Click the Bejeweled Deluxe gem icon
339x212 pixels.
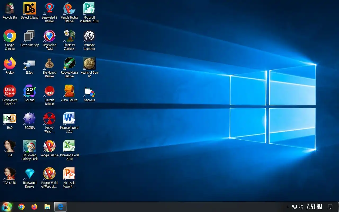tap(29, 178)
